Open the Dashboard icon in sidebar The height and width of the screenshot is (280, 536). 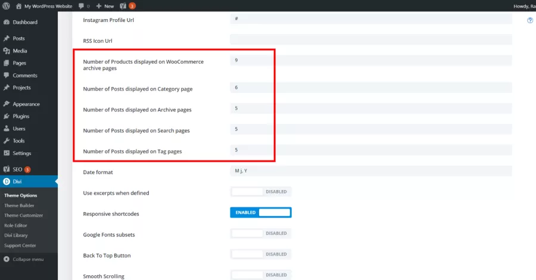click(x=6, y=22)
